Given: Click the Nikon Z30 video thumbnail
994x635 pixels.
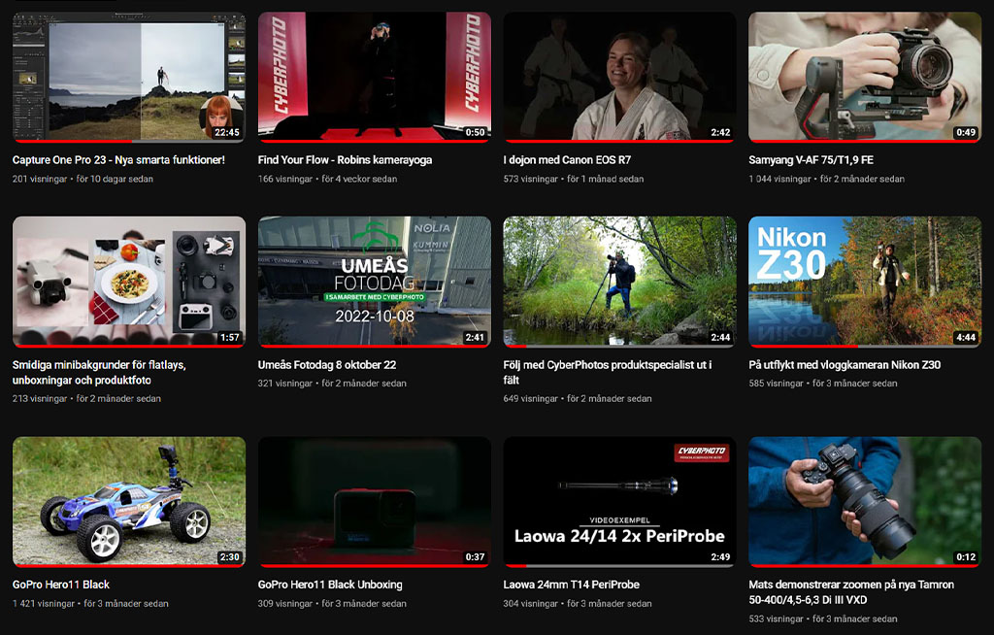Looking at the screenshot, I should [864, 282].
